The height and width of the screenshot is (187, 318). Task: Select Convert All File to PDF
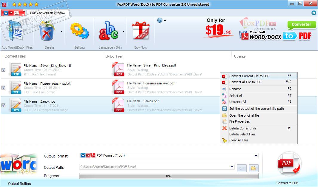pyautogui.click(x=259, y=82)
